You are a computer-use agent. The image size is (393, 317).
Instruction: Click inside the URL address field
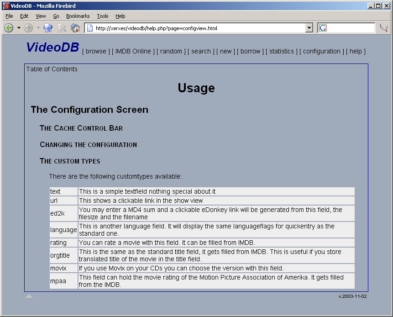(x=196, y=28)
